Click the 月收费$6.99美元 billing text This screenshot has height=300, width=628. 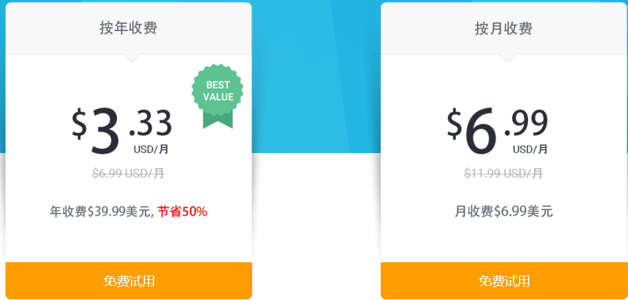click(x=504, y=212)
